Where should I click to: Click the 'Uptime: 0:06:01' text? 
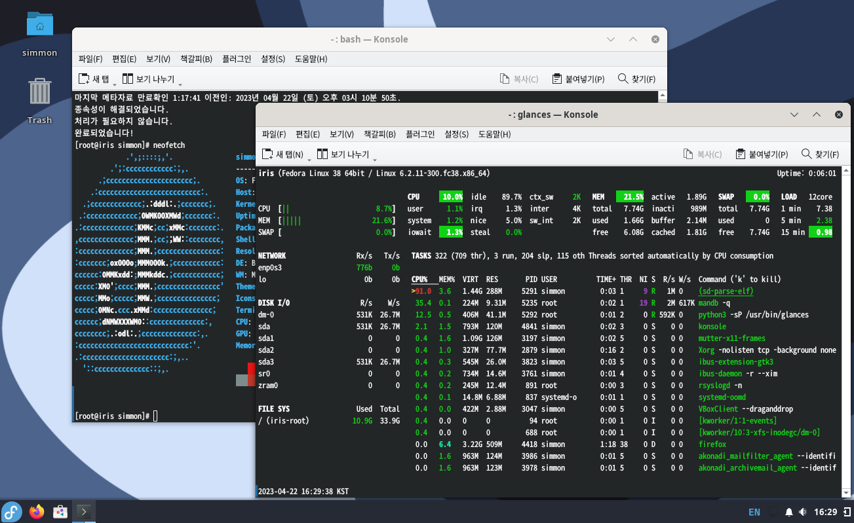(805, 173)
